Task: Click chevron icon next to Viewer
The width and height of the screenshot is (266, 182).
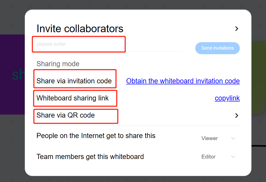Action: (x=233, y=138)
